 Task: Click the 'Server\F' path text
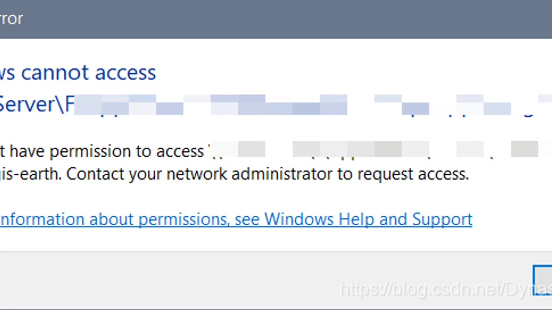point(38,104)
